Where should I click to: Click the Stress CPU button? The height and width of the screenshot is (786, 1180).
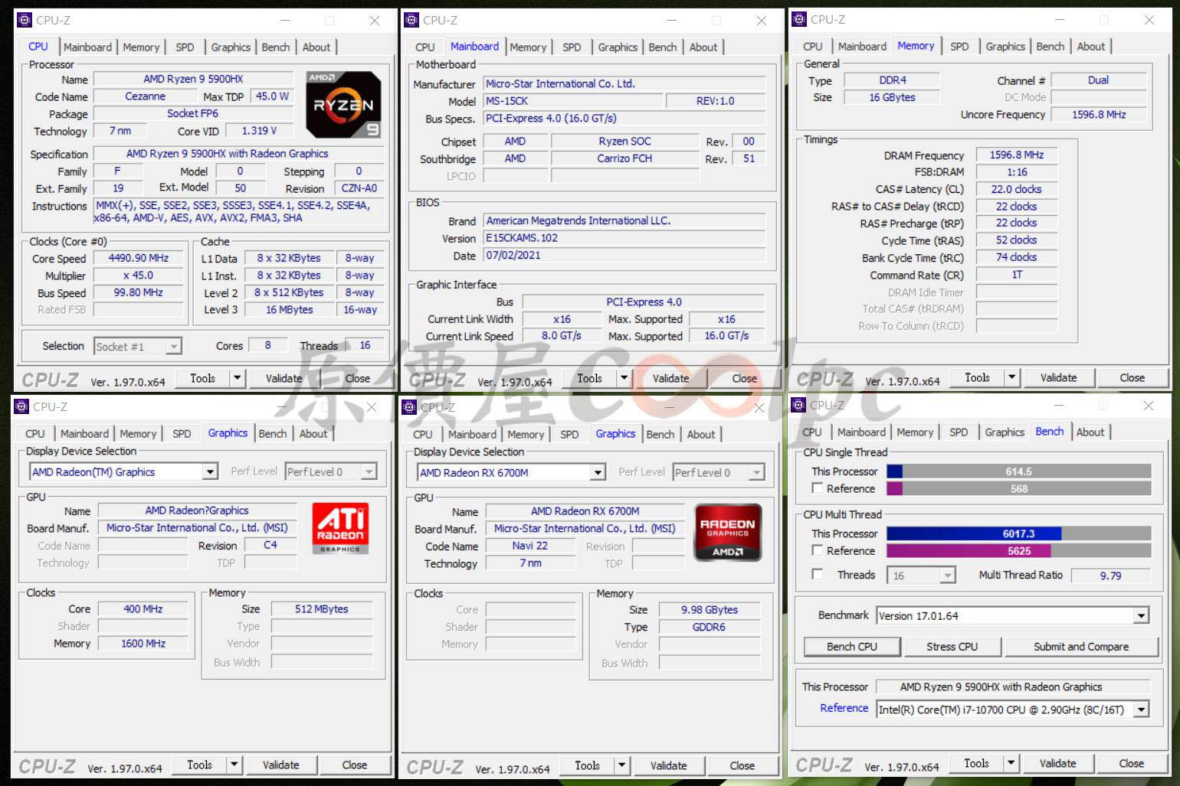[952, 647]
